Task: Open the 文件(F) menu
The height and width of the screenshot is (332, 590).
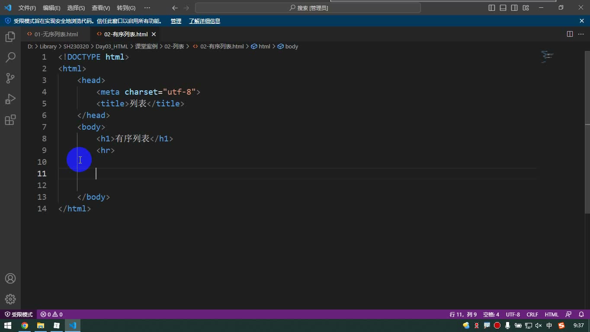Action: 27,8
